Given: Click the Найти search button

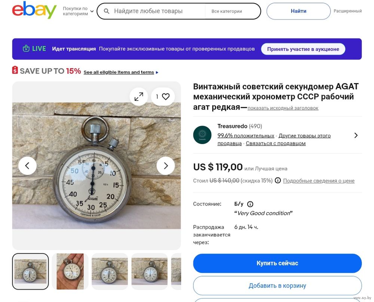Looking at the screenshot, I should (x=298, y=11).
